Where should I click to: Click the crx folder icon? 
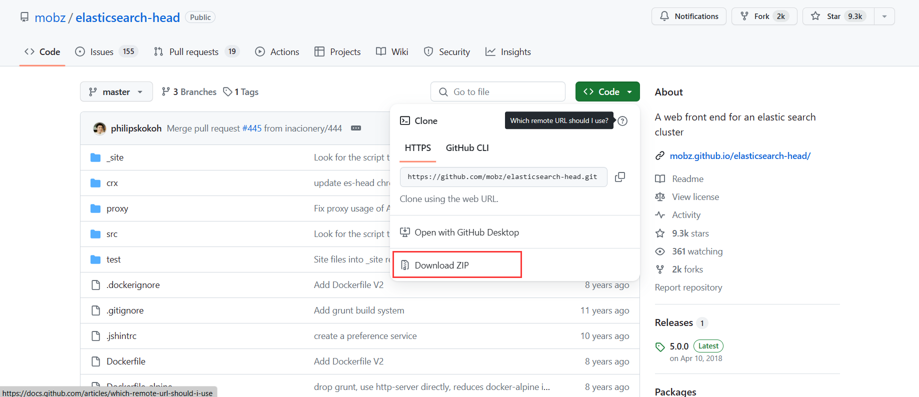pos(95,183)
